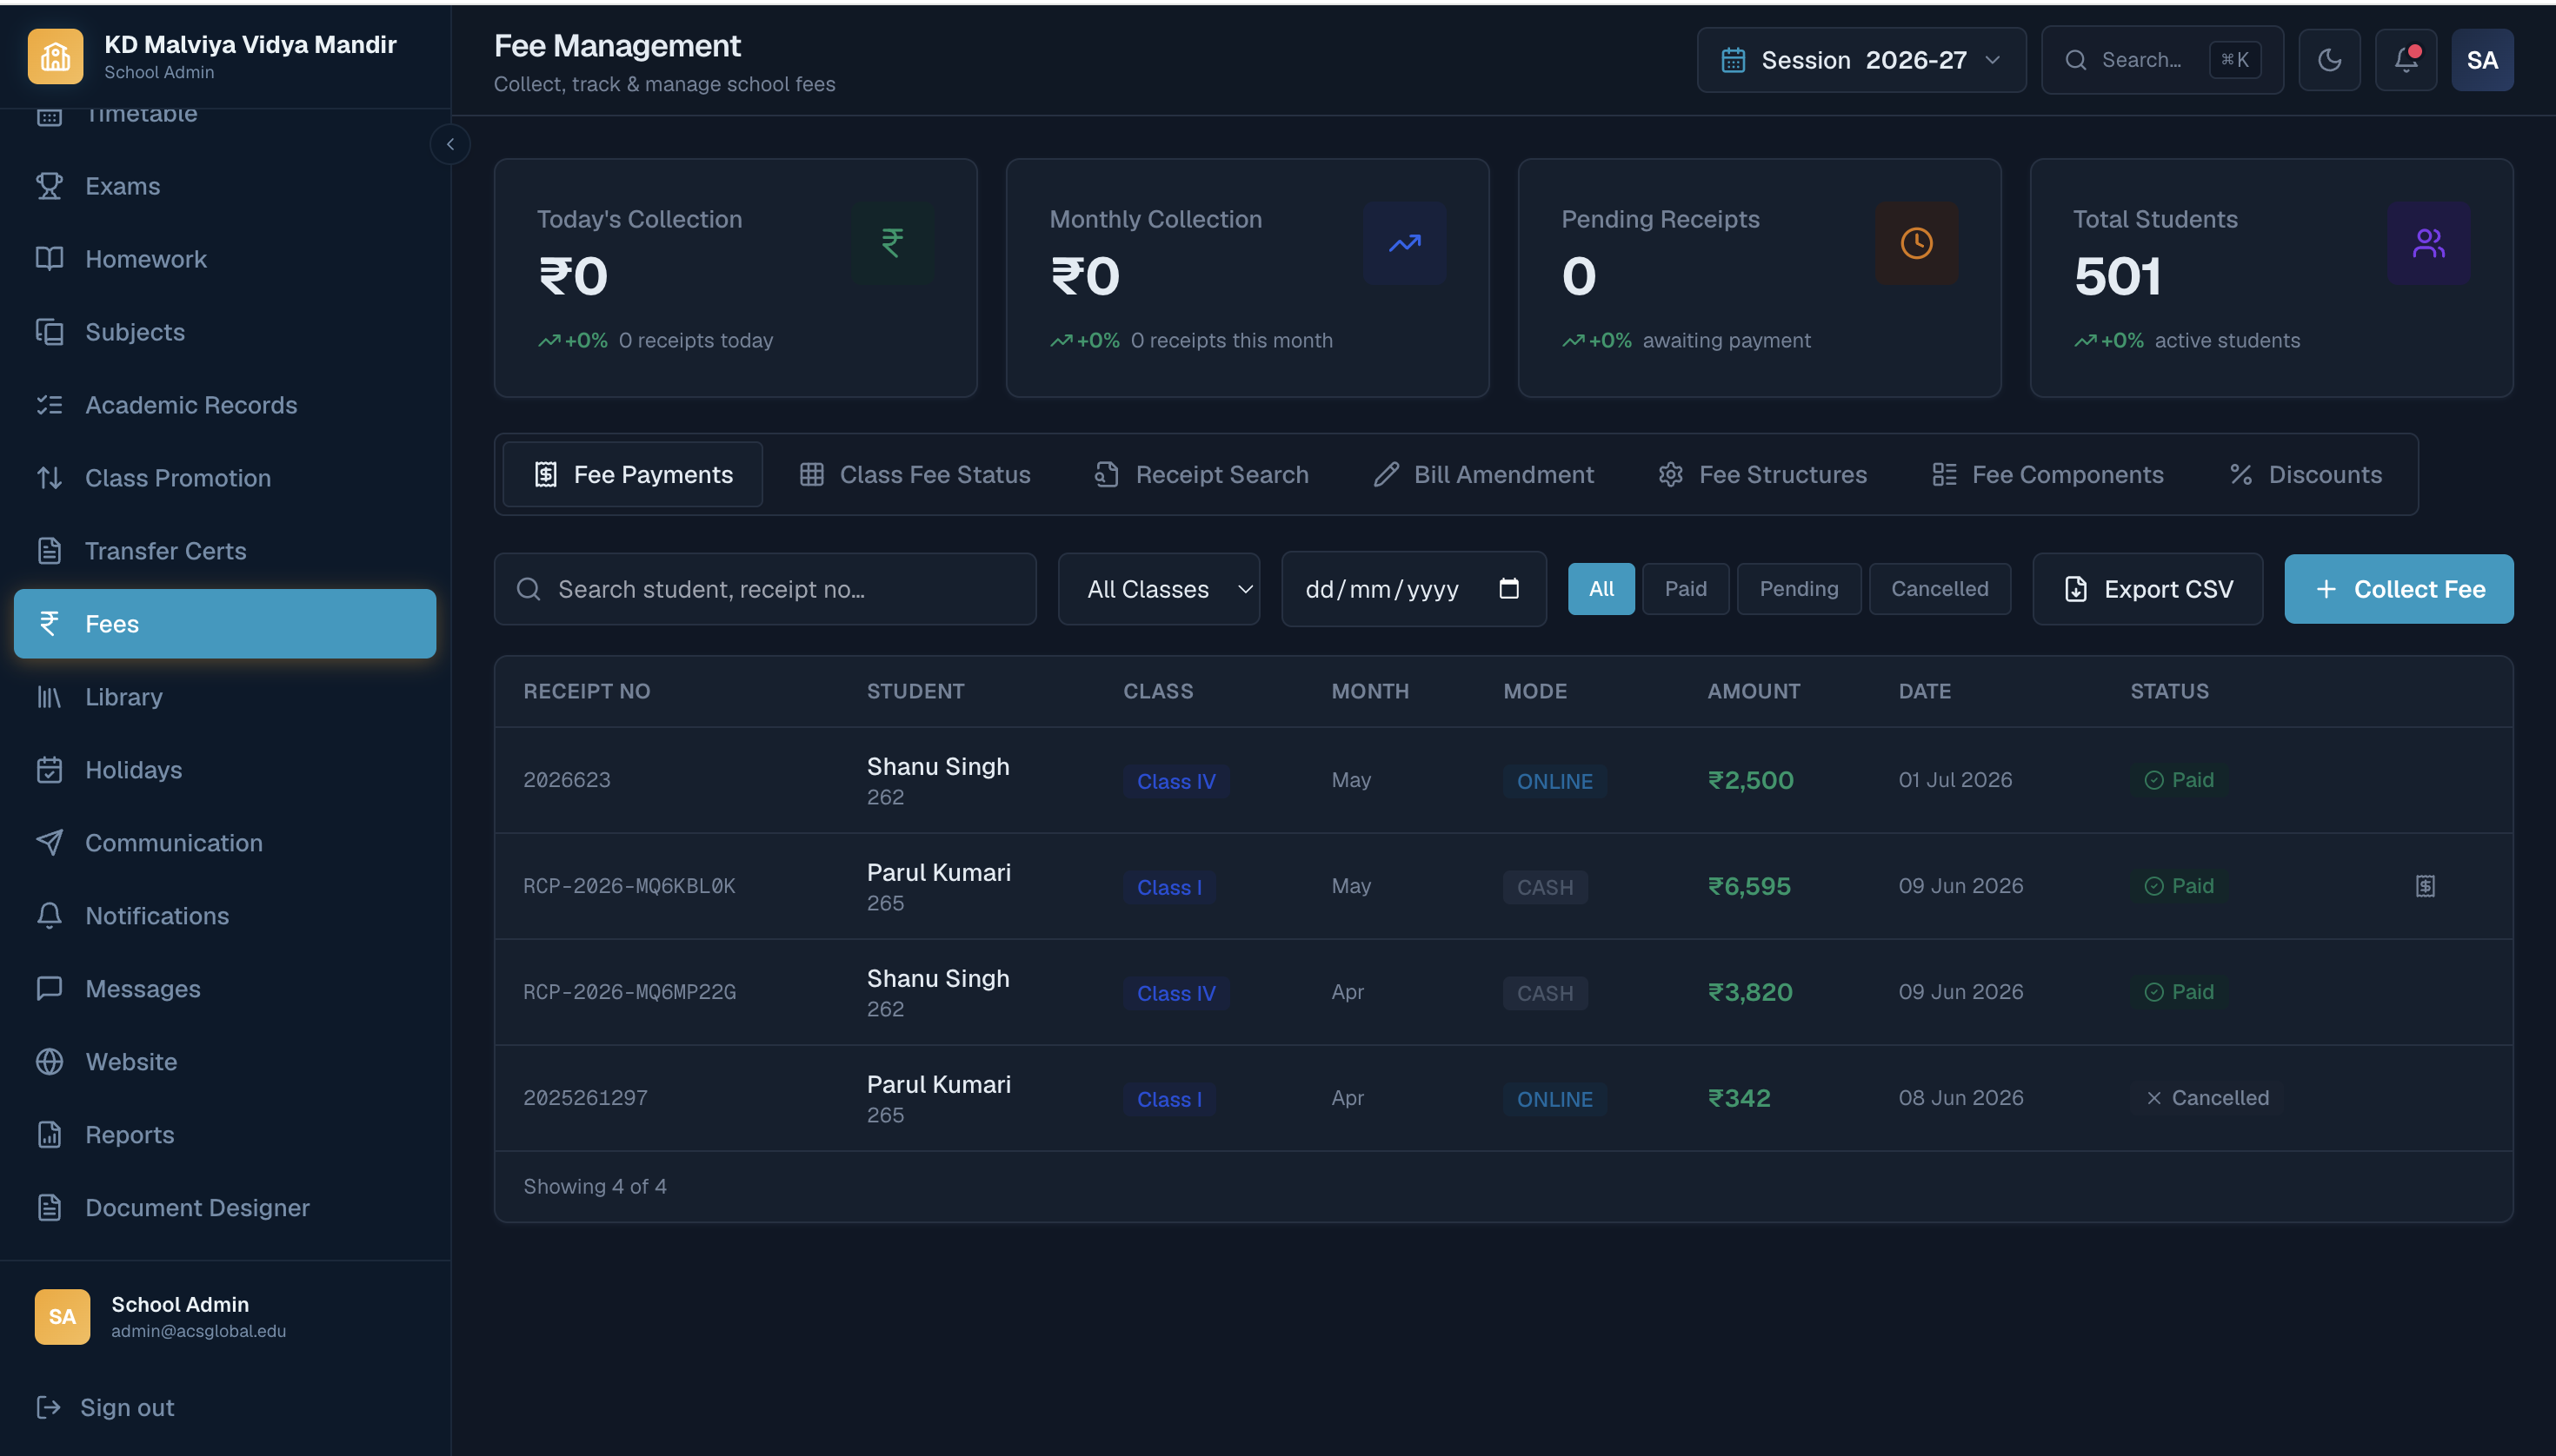
Task: Open Homework in the sidebar
Action: [x=224, y=259]
